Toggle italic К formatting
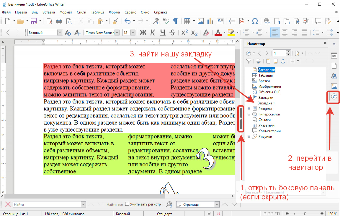The width and height of the screenshot is (340, 216). pos(153,33)
